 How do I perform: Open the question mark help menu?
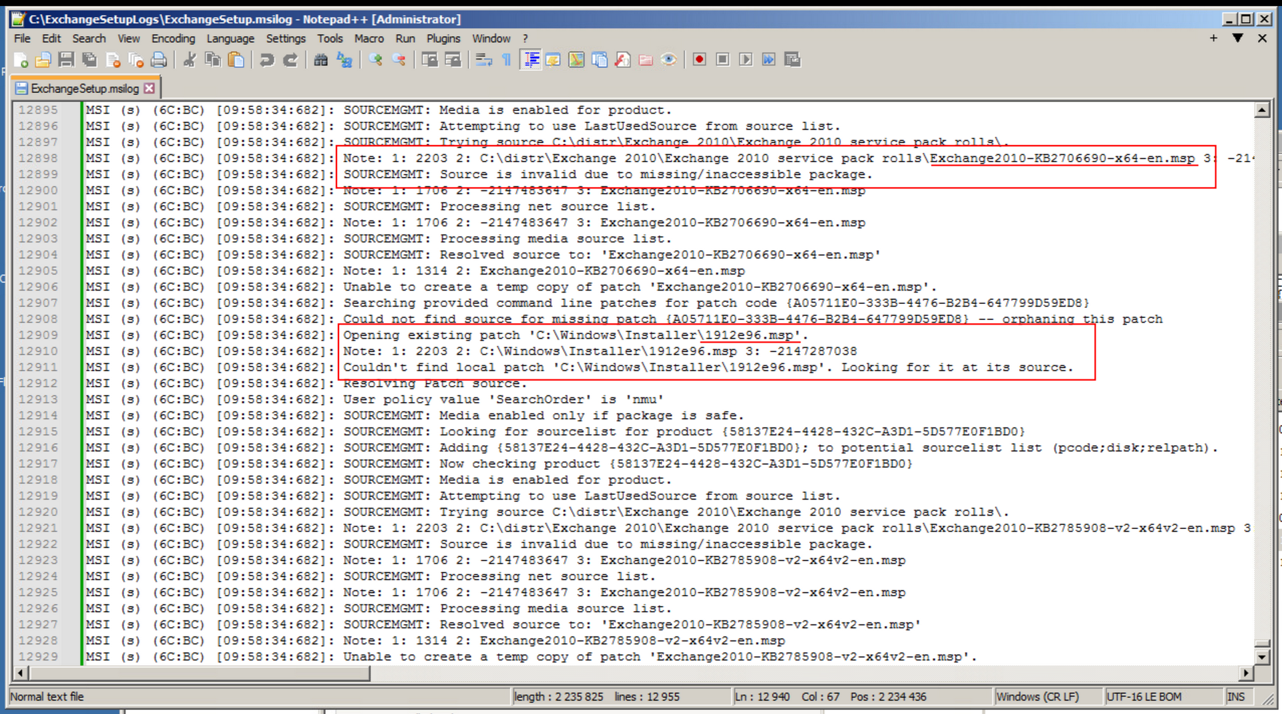pyautogui.click(x=525, y=39)
